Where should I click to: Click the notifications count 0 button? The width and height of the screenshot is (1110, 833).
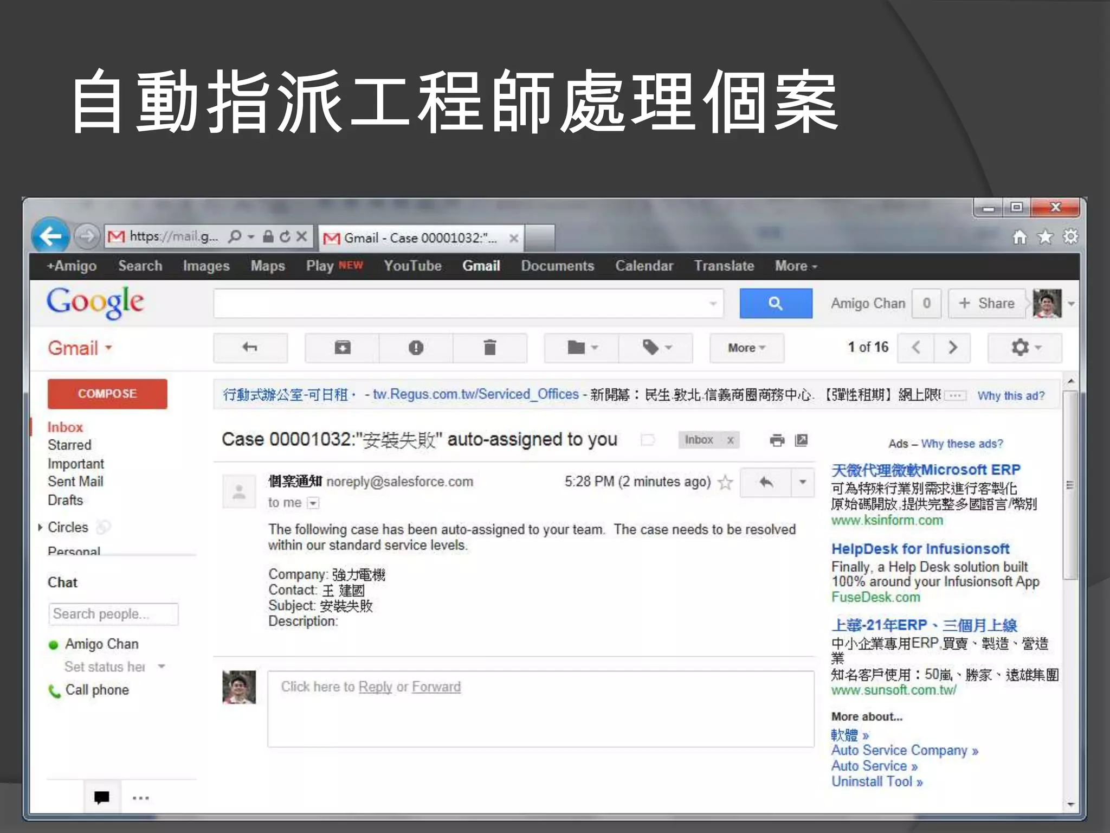point(926,303)
